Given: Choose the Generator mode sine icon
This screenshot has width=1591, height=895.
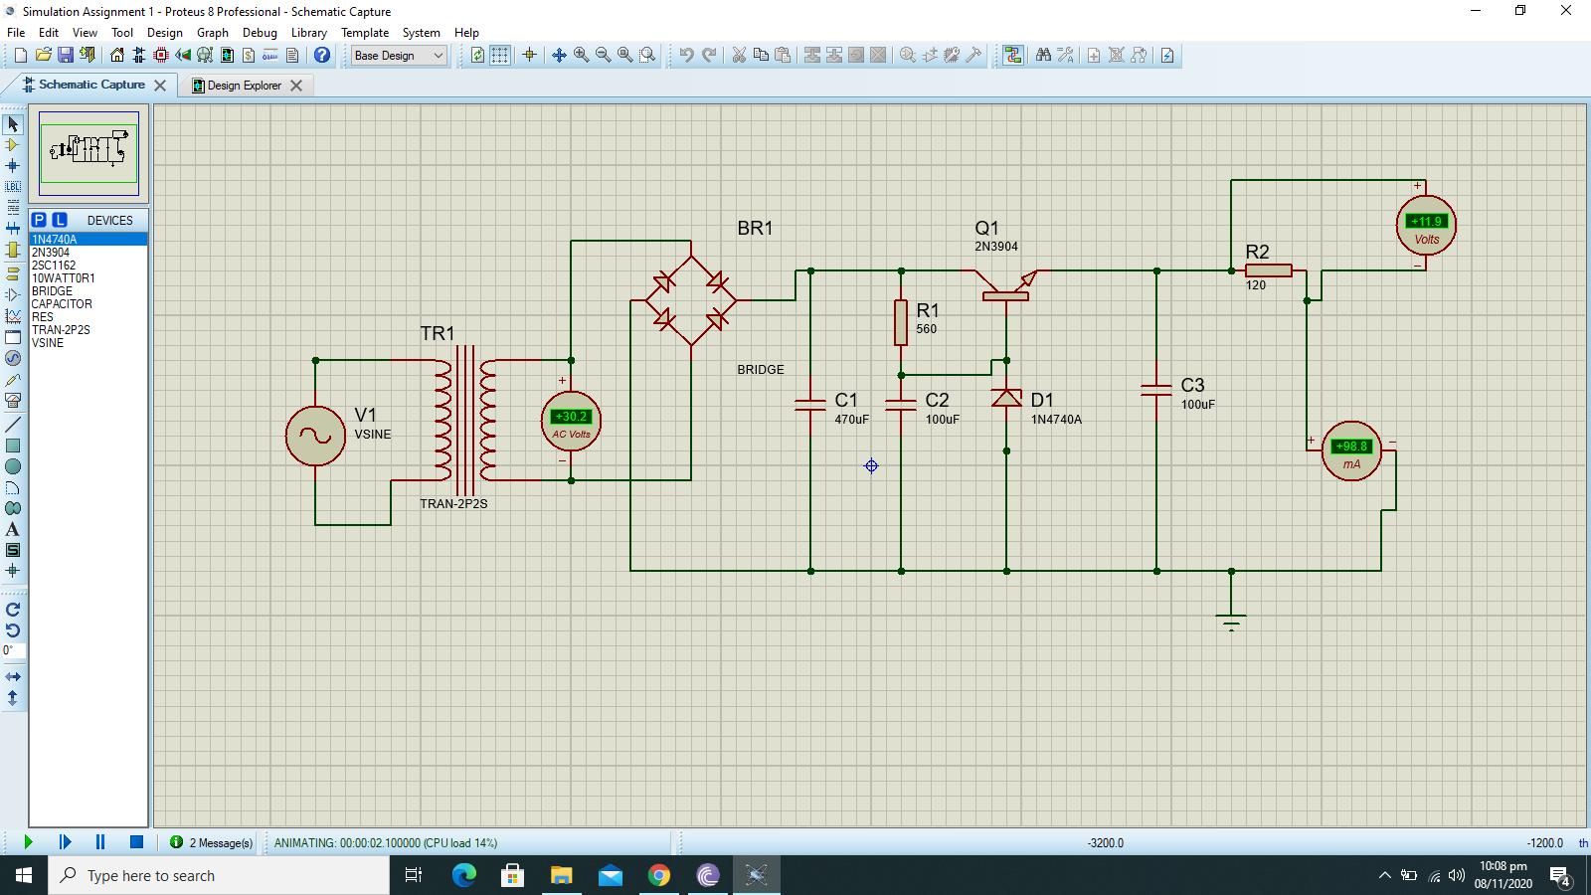Looking at the screenshot, I should 13,358.
